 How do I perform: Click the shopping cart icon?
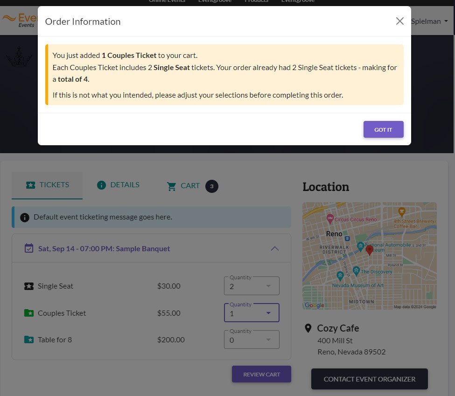[x=171, y=186]
